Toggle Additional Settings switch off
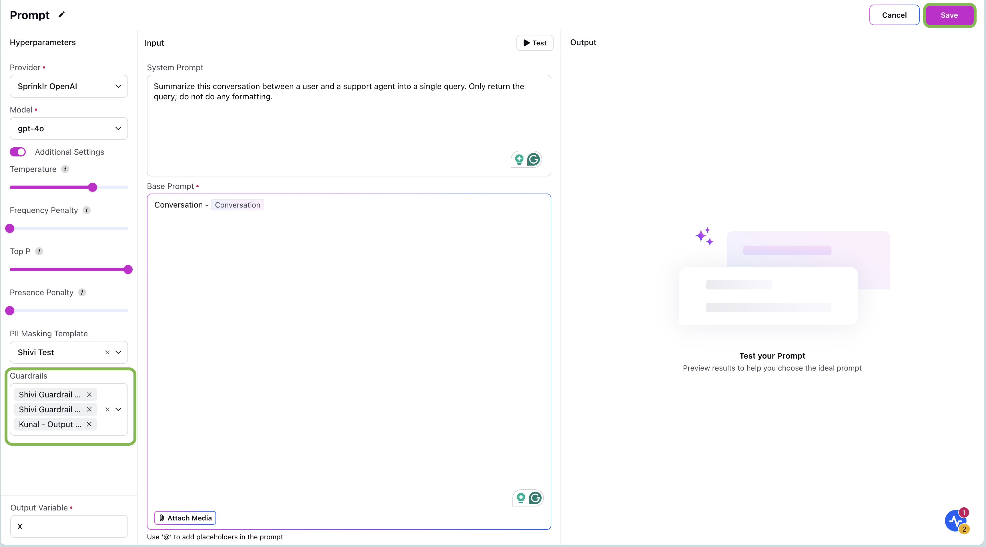 coord(18,152)
